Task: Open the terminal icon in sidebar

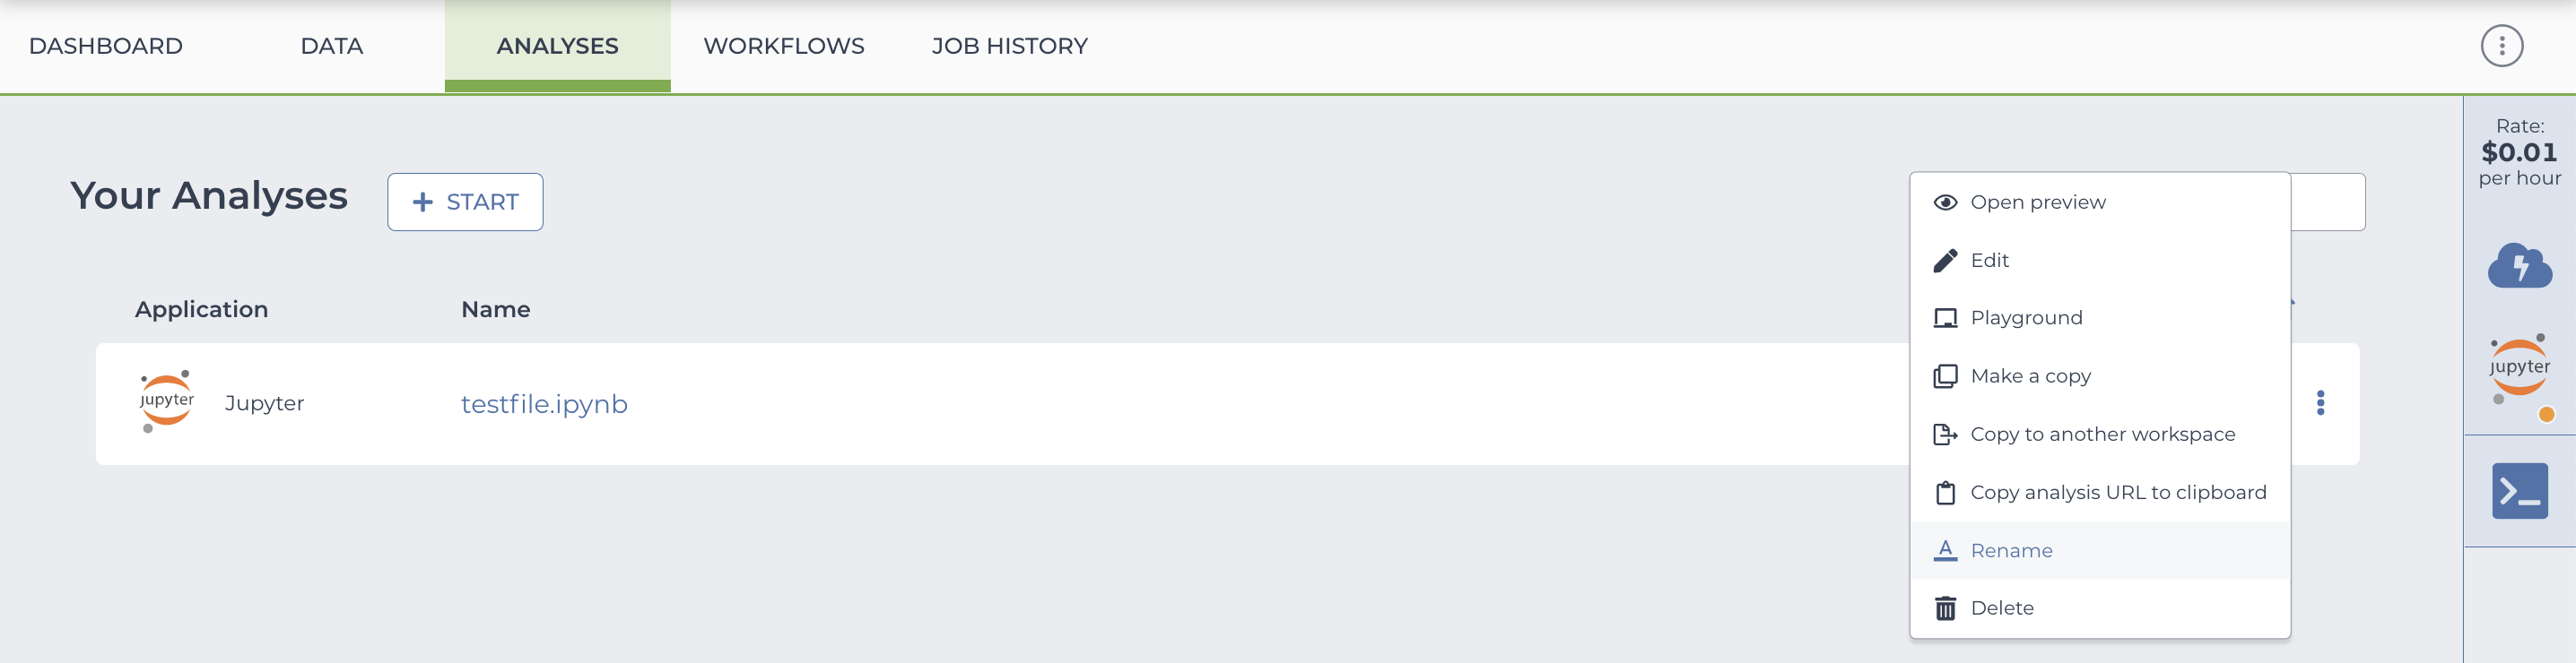Action: [x=2519, y=491]
